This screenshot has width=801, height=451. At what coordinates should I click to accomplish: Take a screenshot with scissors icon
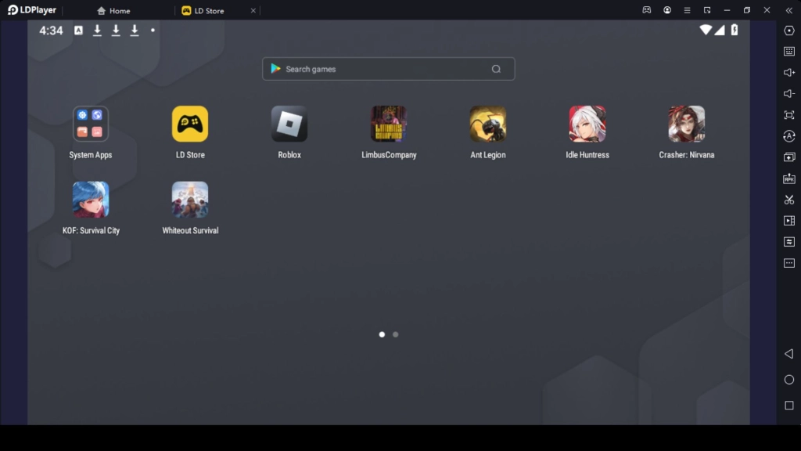pyautogui.click(x=789, y=200)
